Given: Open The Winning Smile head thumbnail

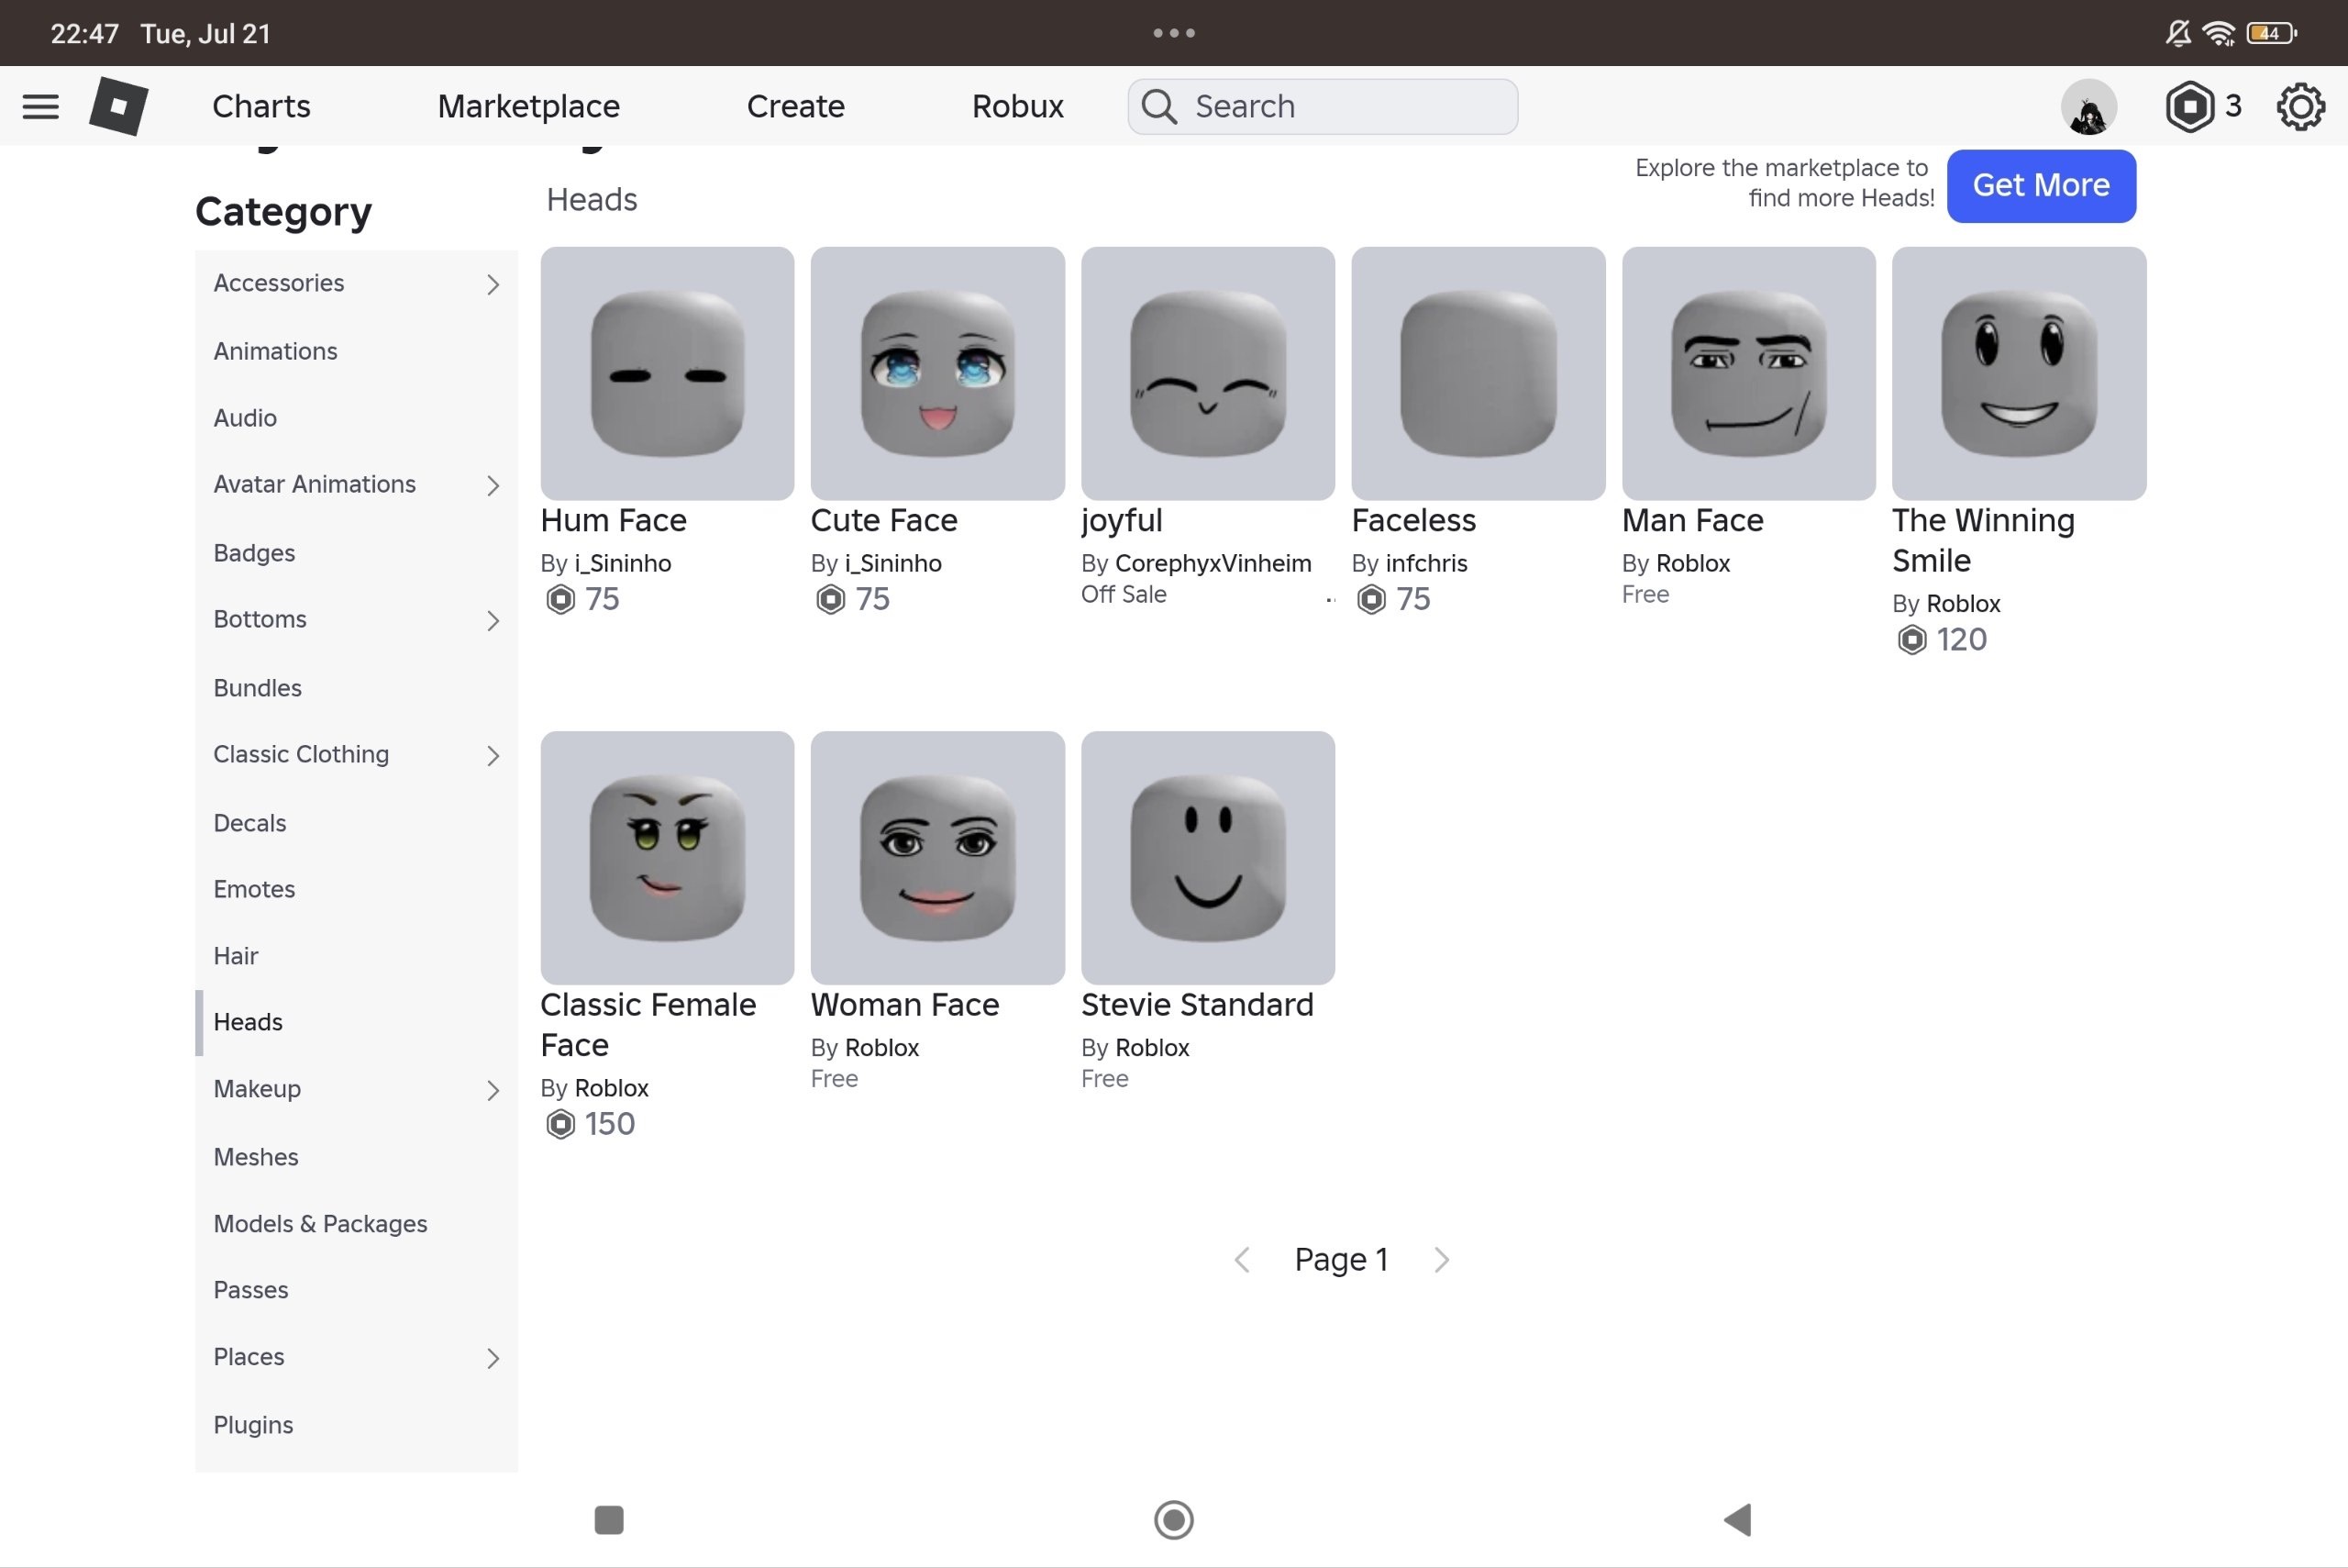Looking at the screenshot, I should tap(2018, 373).
